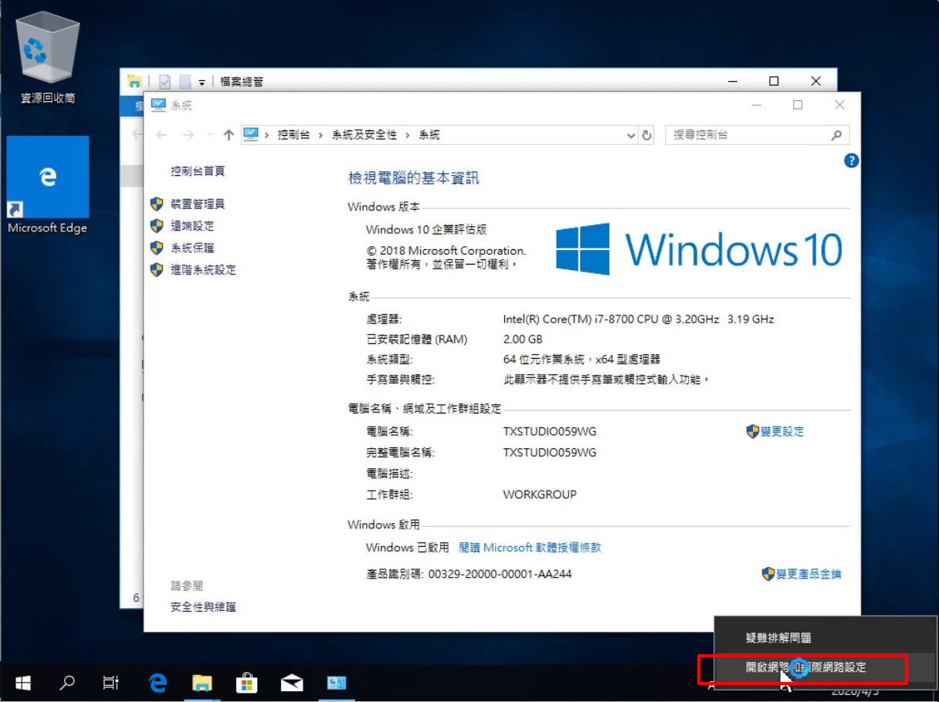Open Task View from taskbar
Viewport: 939px width, 702px height.
click(x=111, y=683)
